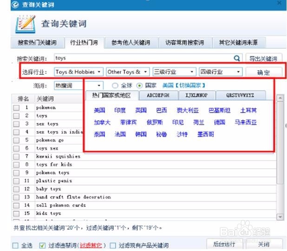
Task: Open the 热搜词 dropdown
Action: click(78, 86)
